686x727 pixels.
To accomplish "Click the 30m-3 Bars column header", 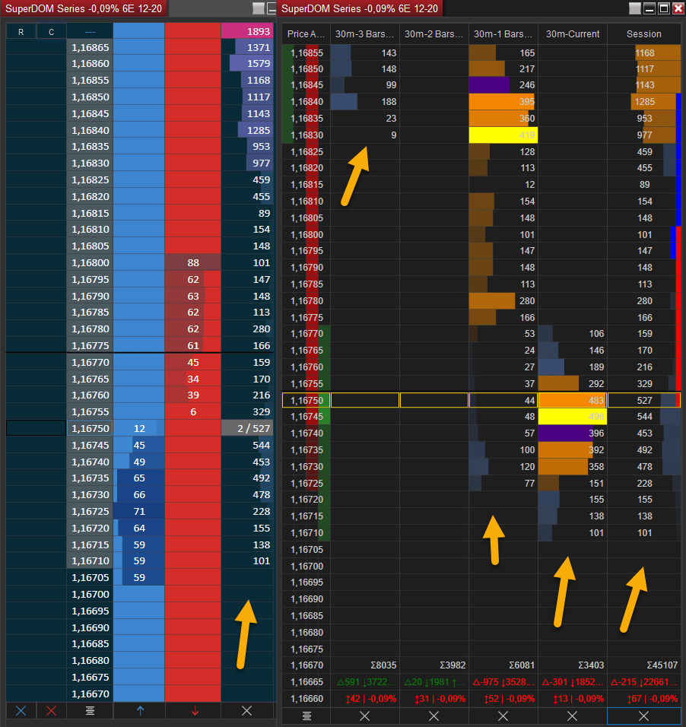I will click(365, 34).
